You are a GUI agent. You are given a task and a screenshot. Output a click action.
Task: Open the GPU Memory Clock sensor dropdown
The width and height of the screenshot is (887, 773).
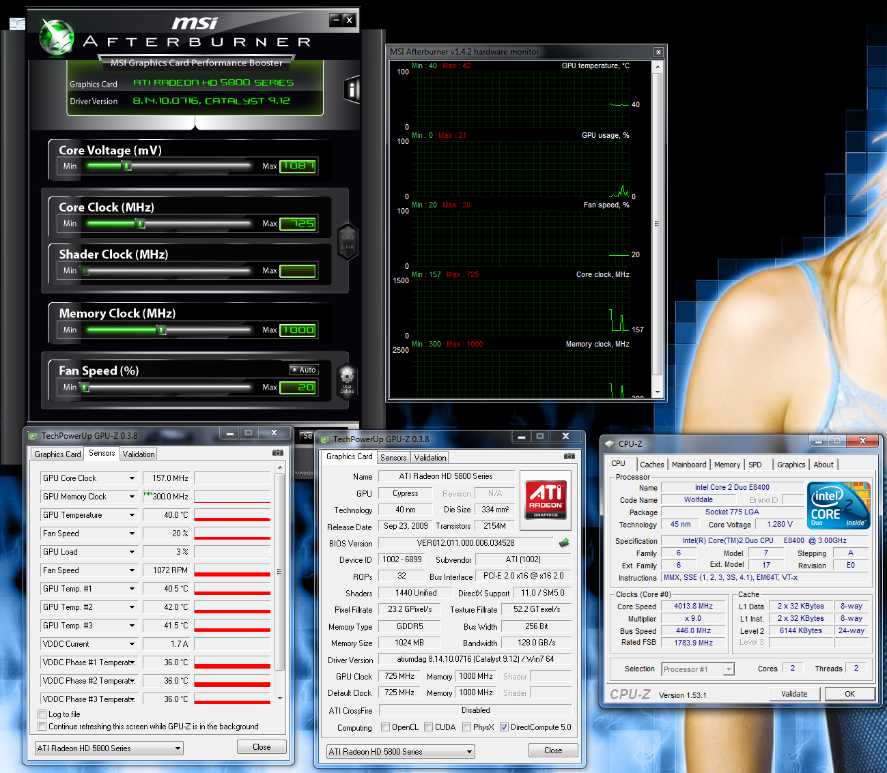tap(132, 497)
